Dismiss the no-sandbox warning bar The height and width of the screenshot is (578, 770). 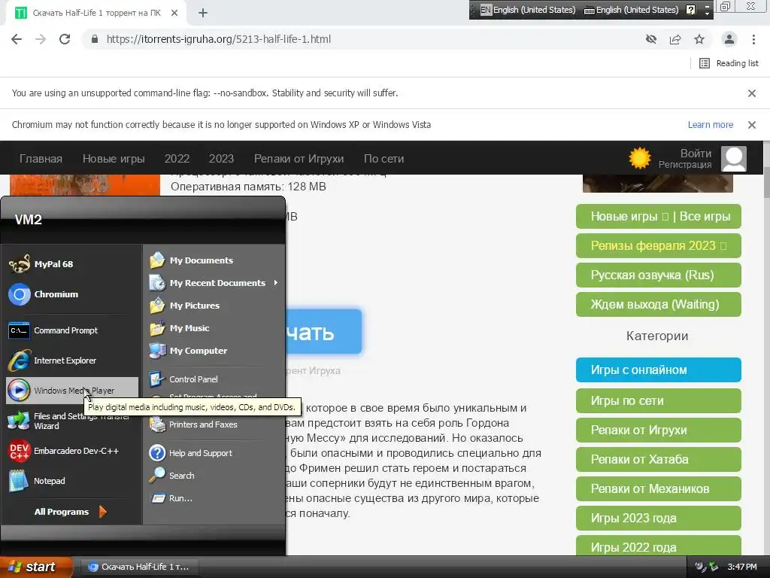point(751,93)
